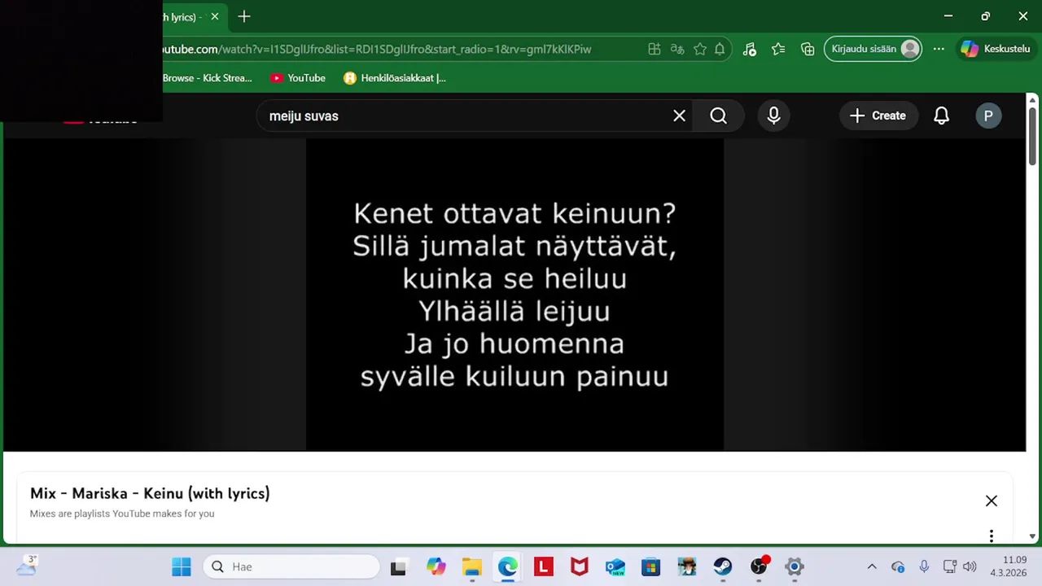Open the red L app on taskbar
This screenshot has height=586, width=1042.
[544, 566]
